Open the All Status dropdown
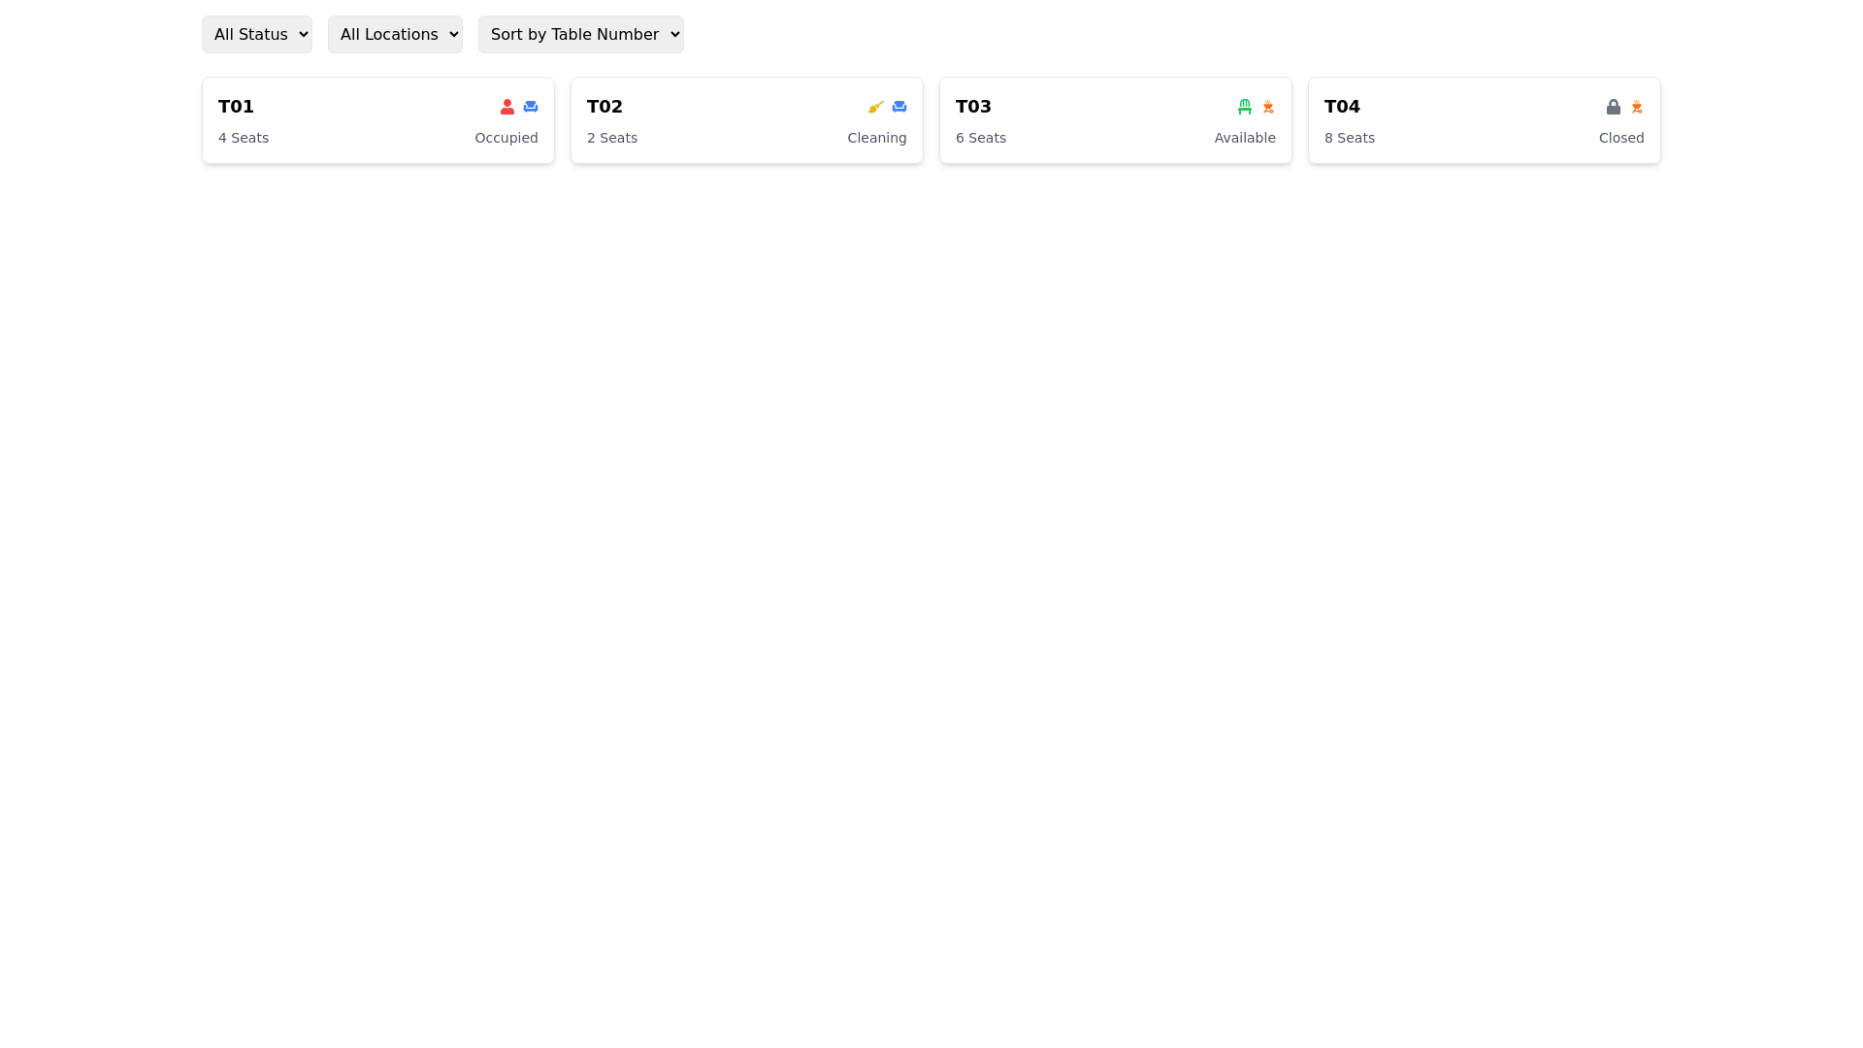This screenshot has height=1048, width=1863. [256, 34]
